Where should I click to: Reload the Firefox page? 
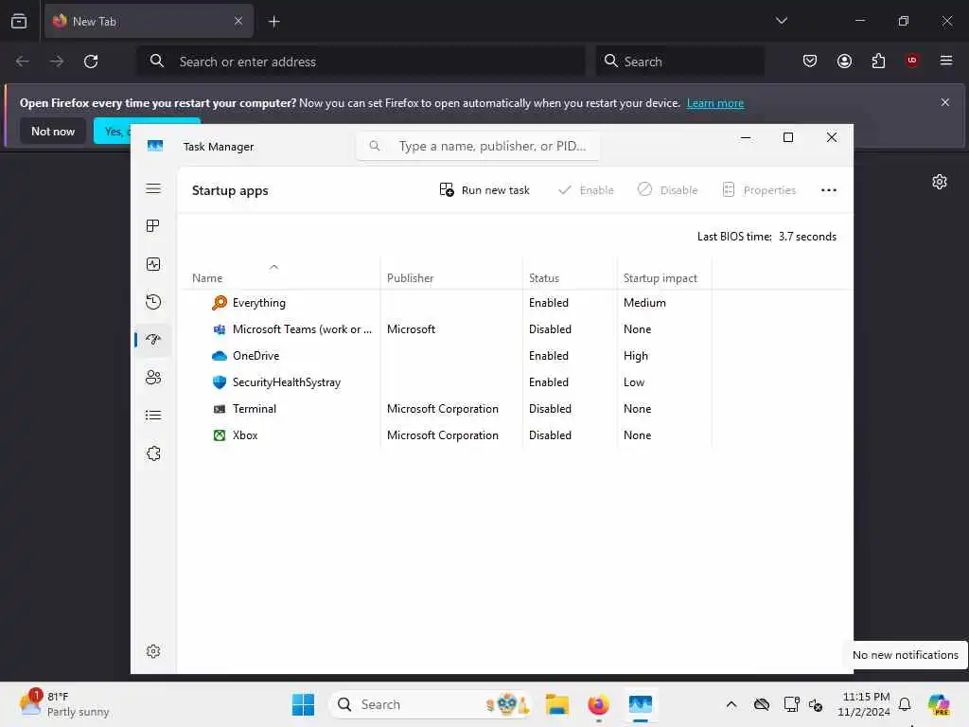[x=91, y=62]
